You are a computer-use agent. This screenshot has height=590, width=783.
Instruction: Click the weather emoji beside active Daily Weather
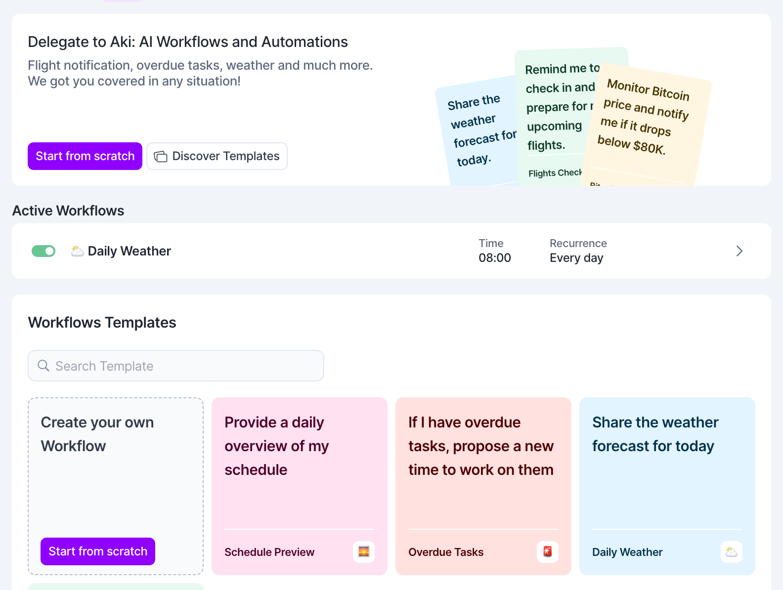coord(77,251)
